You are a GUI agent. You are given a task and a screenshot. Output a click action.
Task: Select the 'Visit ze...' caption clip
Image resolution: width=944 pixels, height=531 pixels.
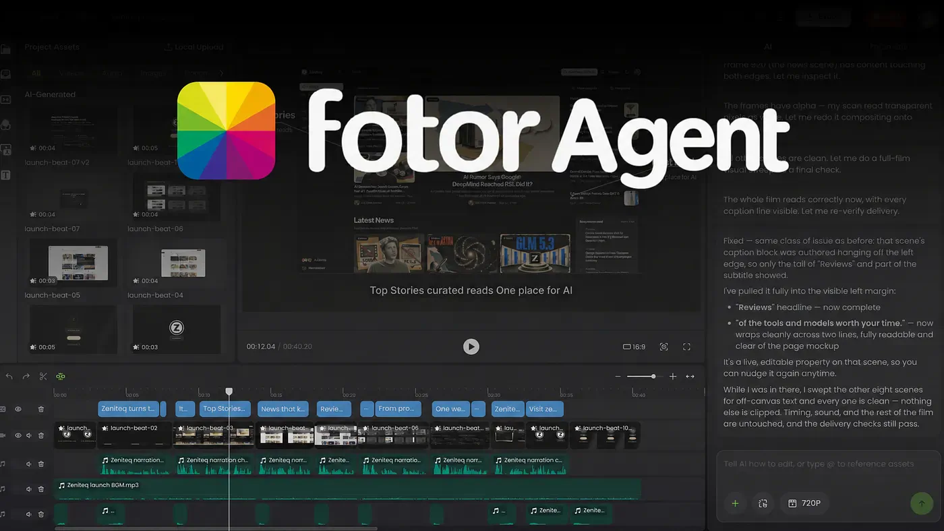click(x=544, y=408)
